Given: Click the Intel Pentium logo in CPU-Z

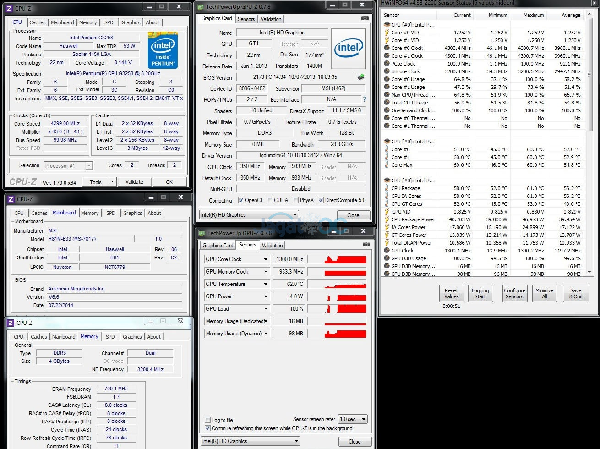Looking at the screenshot, I should (163, 50).
